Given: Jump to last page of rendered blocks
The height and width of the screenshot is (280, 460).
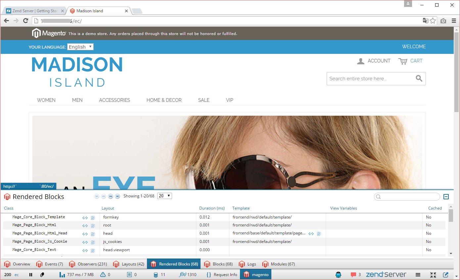Looking at the screenshot, I should [117, 196].
